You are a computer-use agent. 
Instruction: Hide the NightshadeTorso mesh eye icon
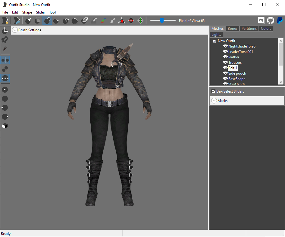[x=225, y=46]
